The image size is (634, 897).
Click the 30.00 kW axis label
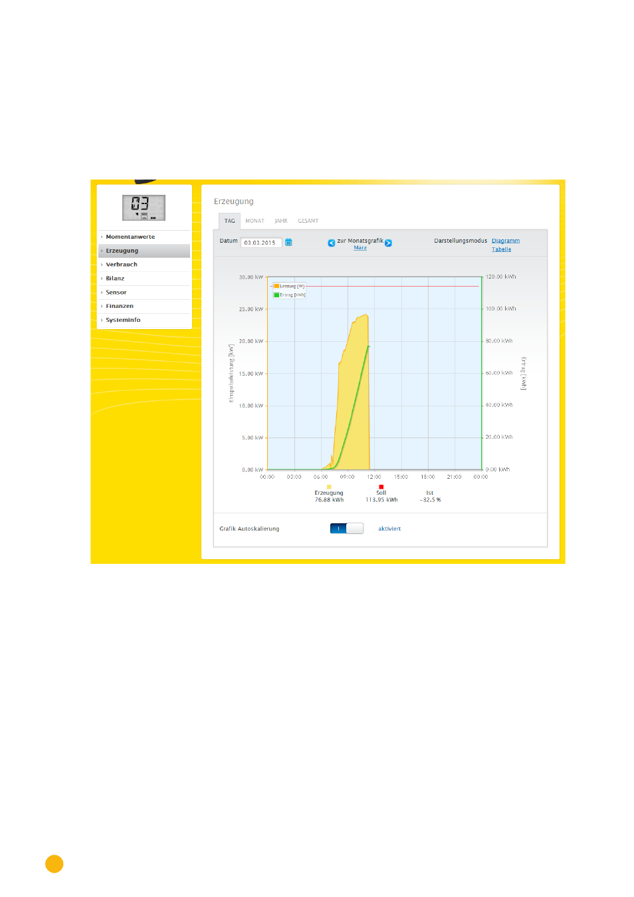pyautogui.click(x=251, y=277)
